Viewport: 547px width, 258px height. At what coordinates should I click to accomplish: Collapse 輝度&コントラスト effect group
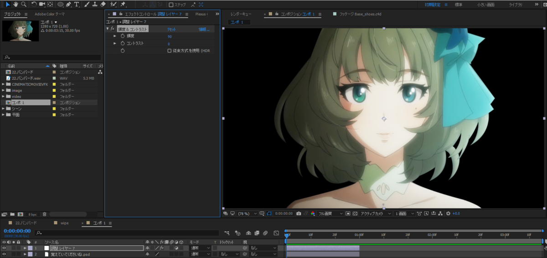[x=108, y=29]
